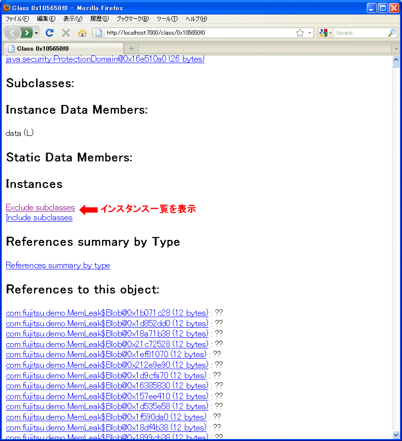
Task: Open Blob@0x18a71b38 reference link
Action: (x=107, y=334)
